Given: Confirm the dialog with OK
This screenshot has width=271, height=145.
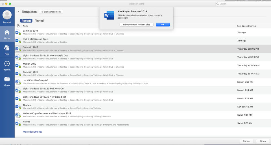Looking at the screenshot, I should [163, 25].
